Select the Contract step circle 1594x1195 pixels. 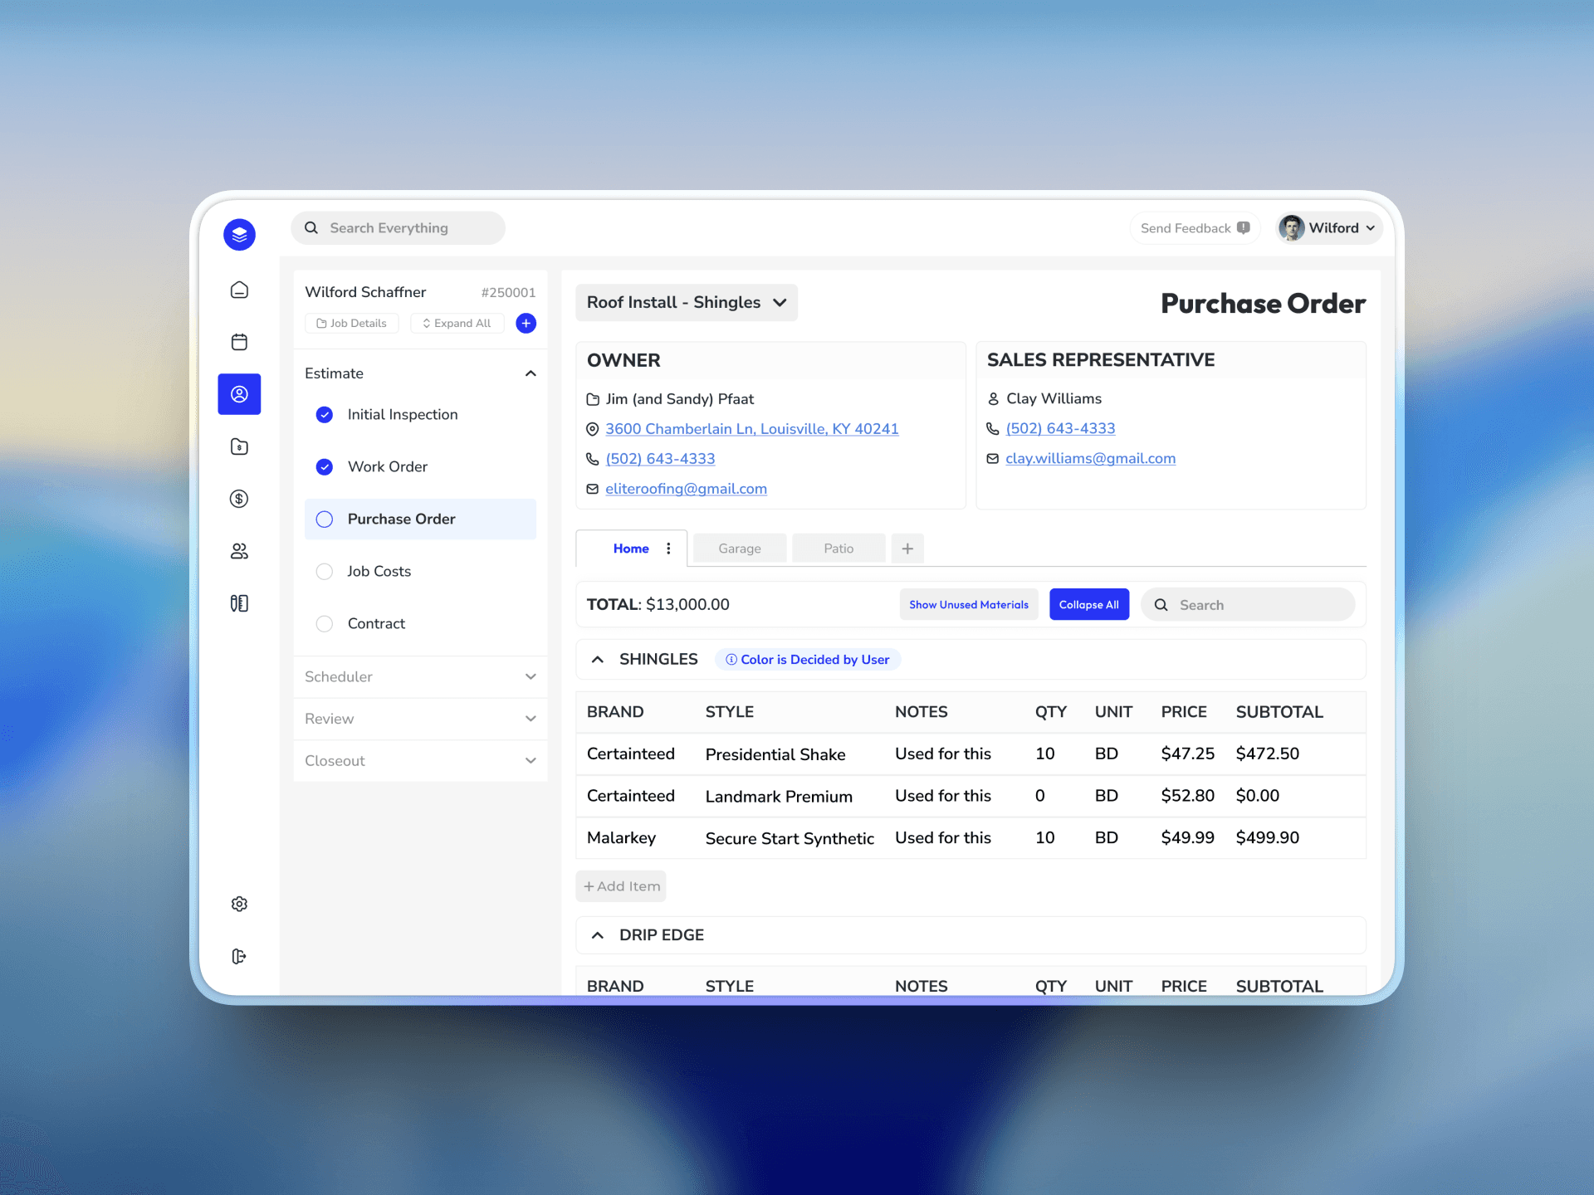(325, 623)
